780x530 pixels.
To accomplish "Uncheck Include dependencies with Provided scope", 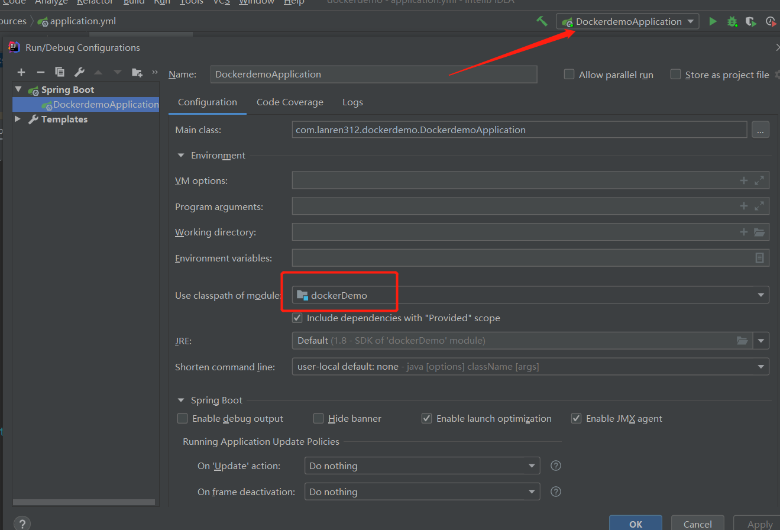I will [297, 318].
